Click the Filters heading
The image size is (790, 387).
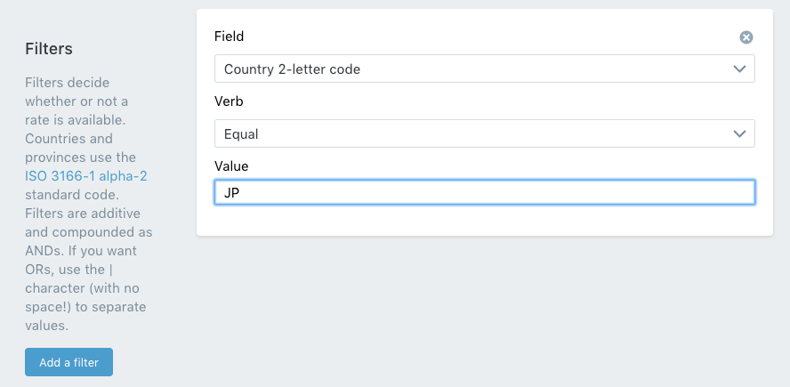pyautogui.click(x=49, y=49)
